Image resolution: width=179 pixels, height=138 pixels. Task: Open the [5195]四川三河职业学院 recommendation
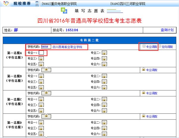(128, 4)
